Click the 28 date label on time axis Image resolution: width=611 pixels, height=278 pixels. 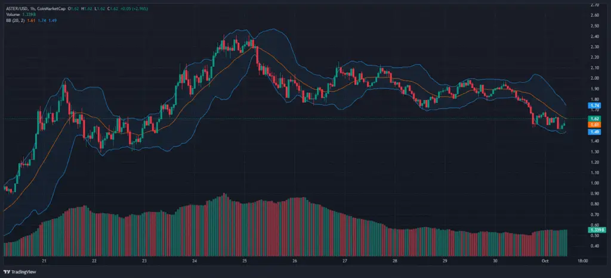click(396, 260)
